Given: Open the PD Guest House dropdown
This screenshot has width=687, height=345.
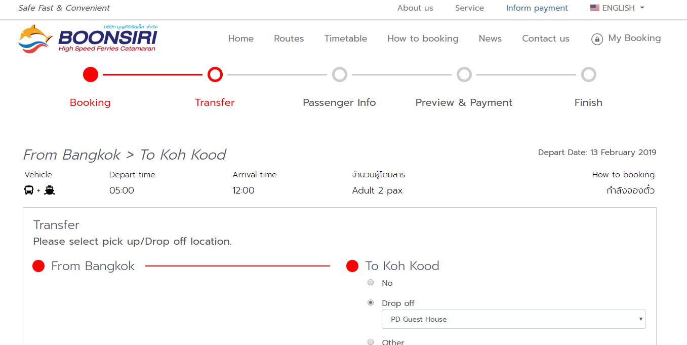Looking at the screenshot, I should tap(513, 319).
